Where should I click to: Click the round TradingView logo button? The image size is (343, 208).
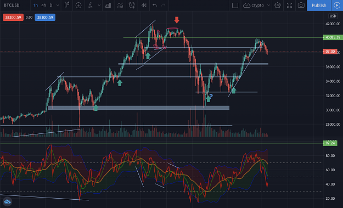pos(7,201)
